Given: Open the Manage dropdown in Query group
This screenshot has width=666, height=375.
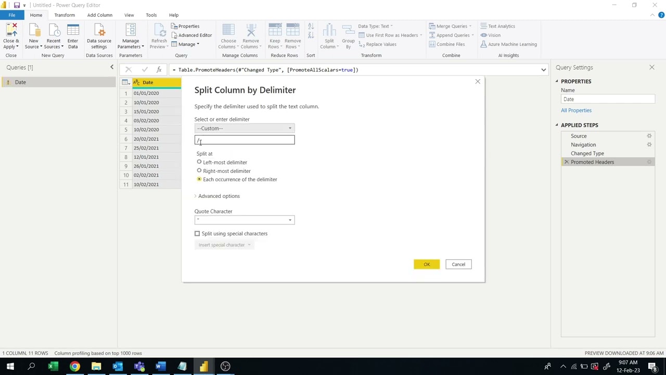Looking at the screenshot, I should 185,44.
